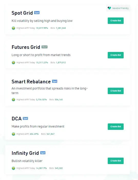Click Spot badge next to Smart Rebalance

[x=55, y=82]
